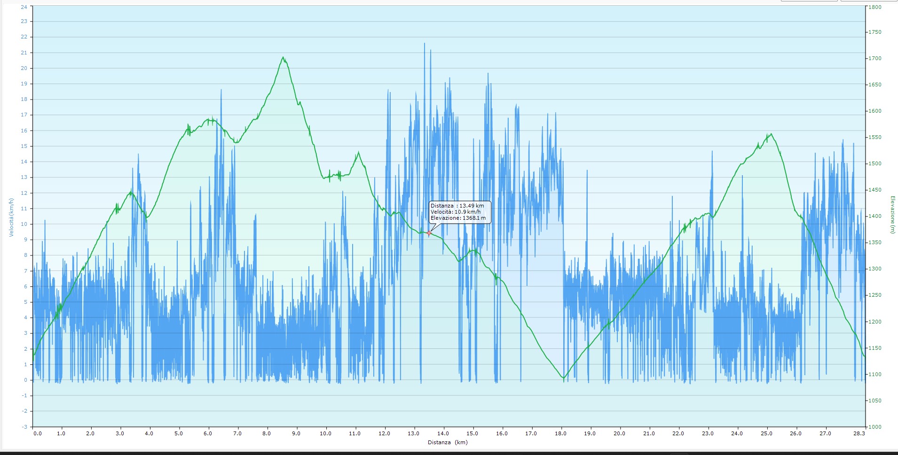The width and height of the screenshot is (898, 455).
Task: Click the 20.0 tick on the distance axis
Action: 619,433
